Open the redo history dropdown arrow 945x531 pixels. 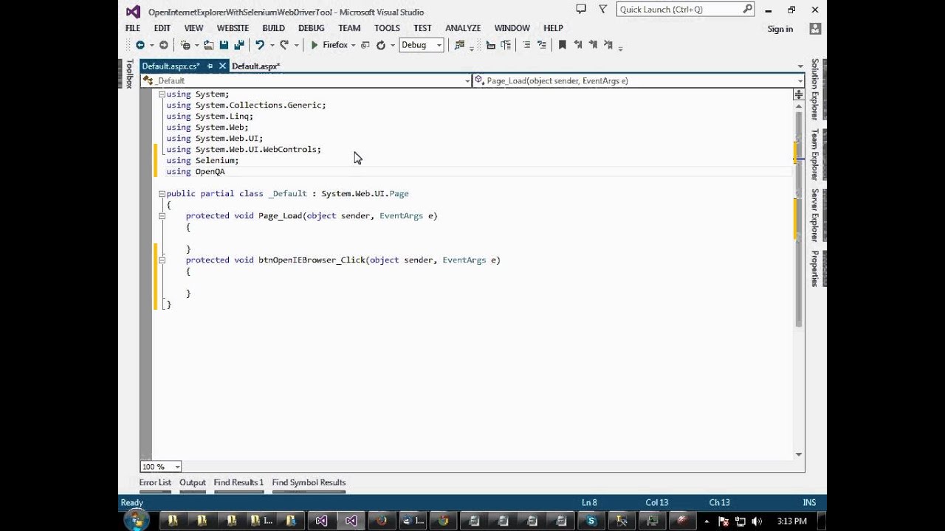tap(296, 45)
